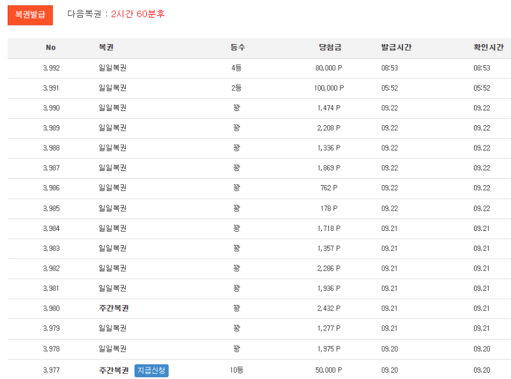Click the 05:52 issue time in row 3,991
Image resolution: width=511 pixels, height=379 pixels.
(390, 88)
